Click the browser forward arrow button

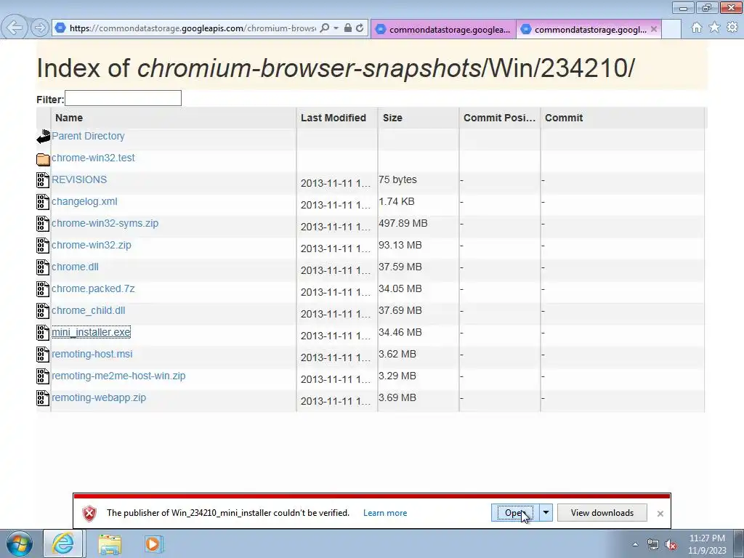pos(40,28)
